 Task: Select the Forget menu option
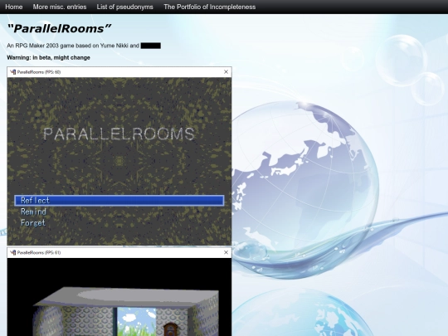click(33, 223)
